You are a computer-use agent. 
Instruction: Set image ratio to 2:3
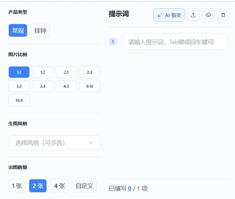[x=89, y=72]
